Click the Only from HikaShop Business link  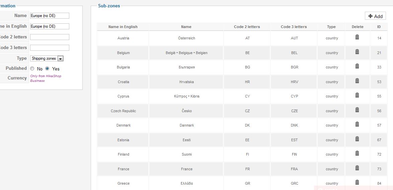tap(46, 78)
